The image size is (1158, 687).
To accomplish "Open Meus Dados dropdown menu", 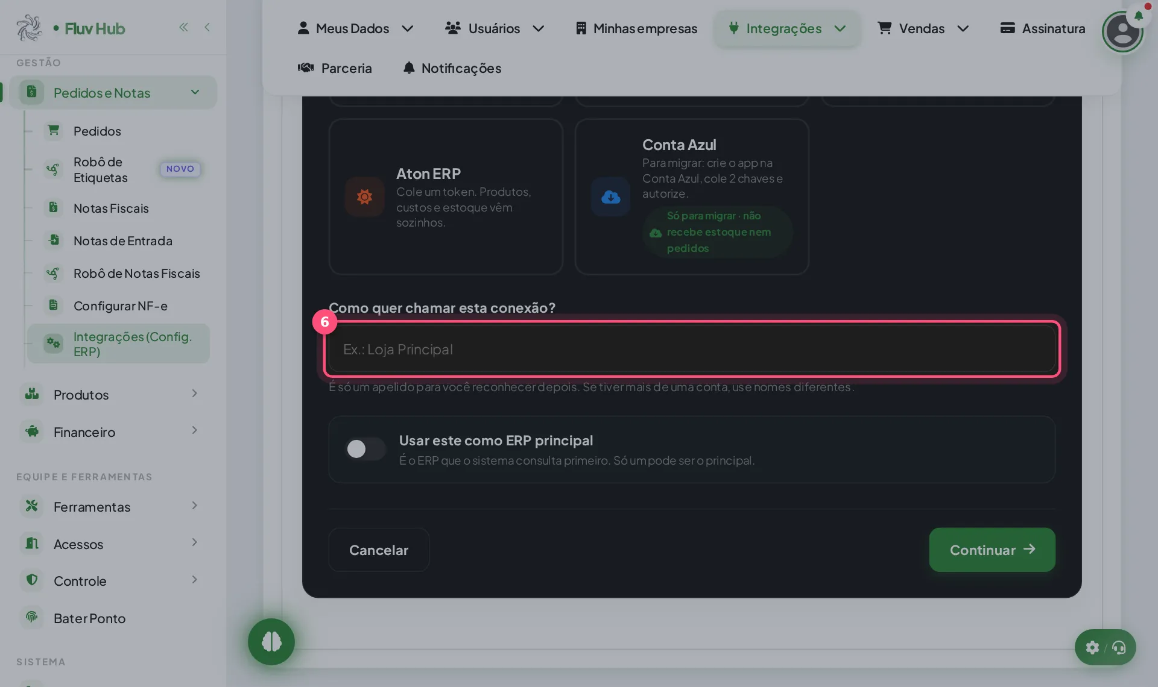I will (x=355, y=28).
